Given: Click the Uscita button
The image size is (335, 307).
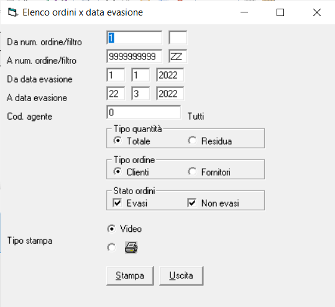Looking at the screenshot, I should (181, 275).
